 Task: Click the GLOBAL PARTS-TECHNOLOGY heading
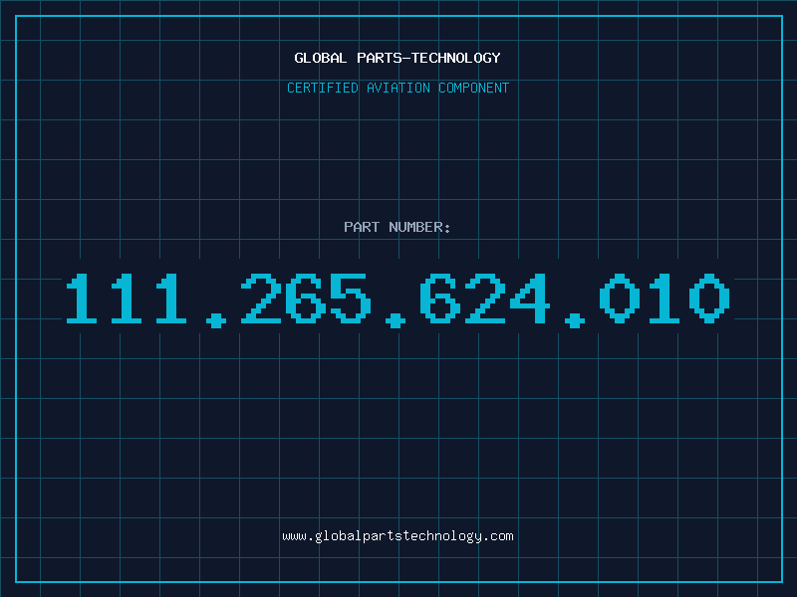tap(398, 58)
